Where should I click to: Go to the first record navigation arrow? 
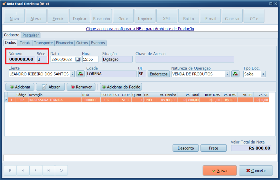point(10,170)
